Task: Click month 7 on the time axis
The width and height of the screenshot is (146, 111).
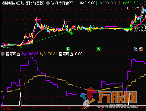Action: 103,109
